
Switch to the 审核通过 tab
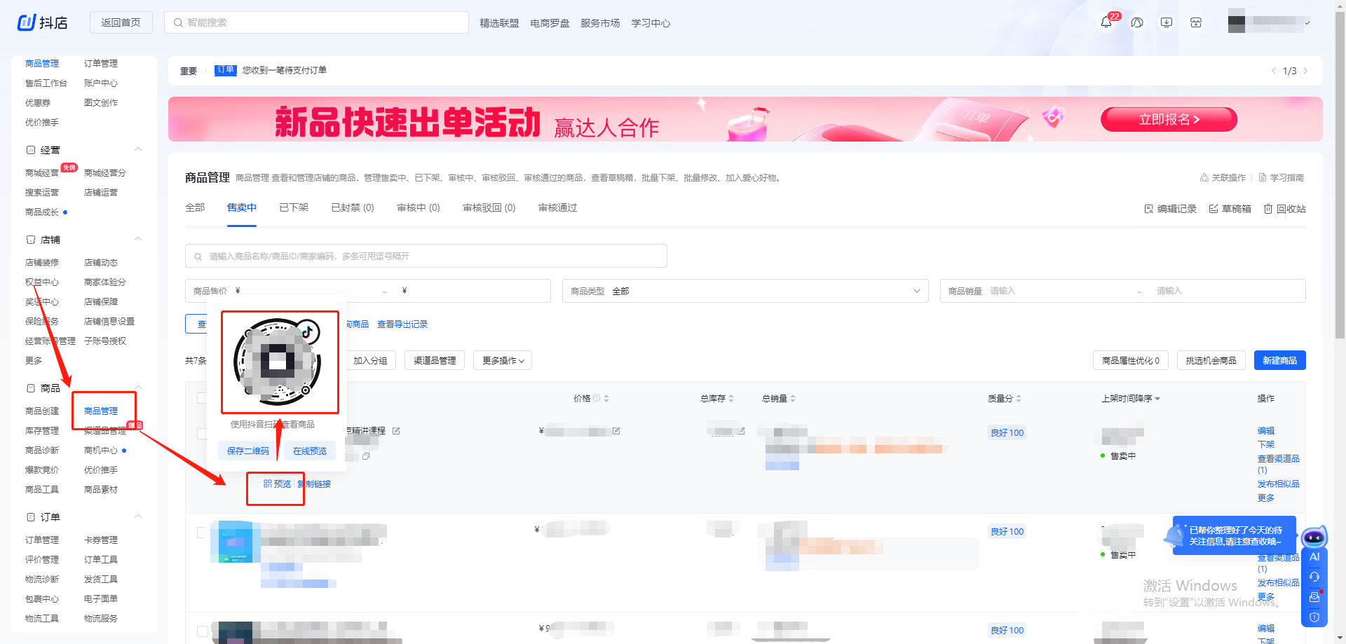tap(558, 207)
